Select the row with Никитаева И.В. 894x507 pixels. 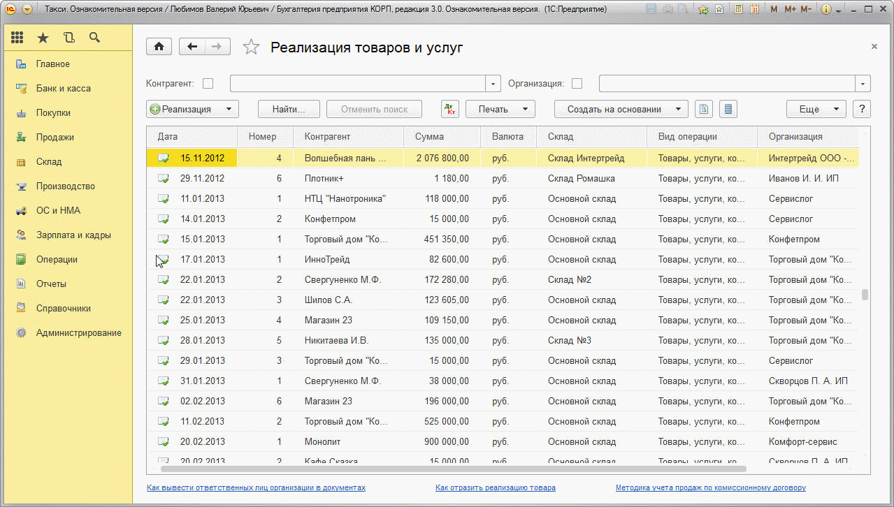coord(503,340)
